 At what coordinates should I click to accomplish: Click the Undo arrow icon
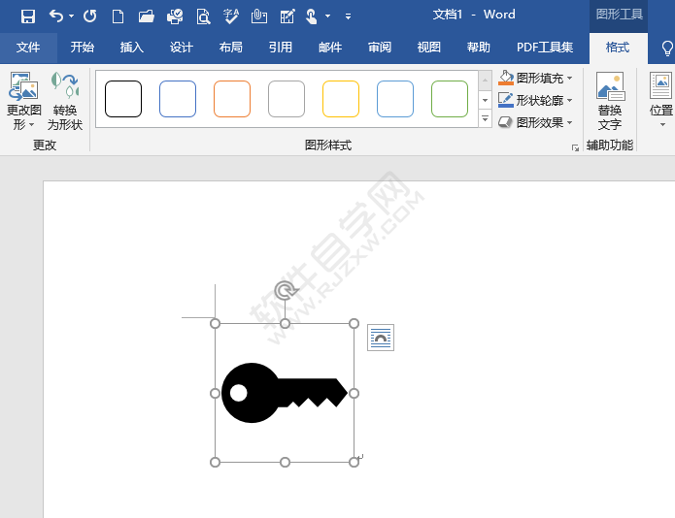pos(56,16)
